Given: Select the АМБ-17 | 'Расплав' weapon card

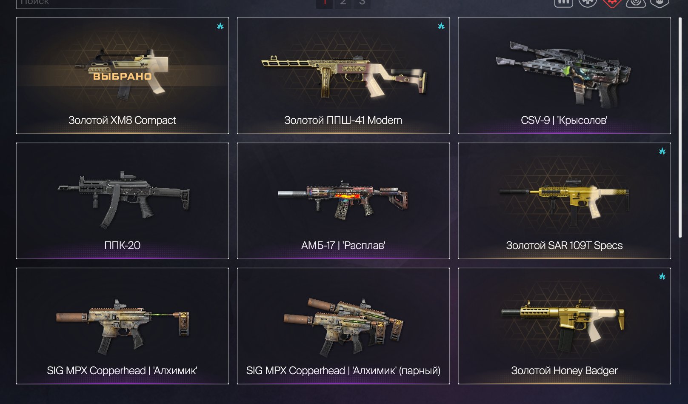Looking at the screenshot, I should [343, 201].
